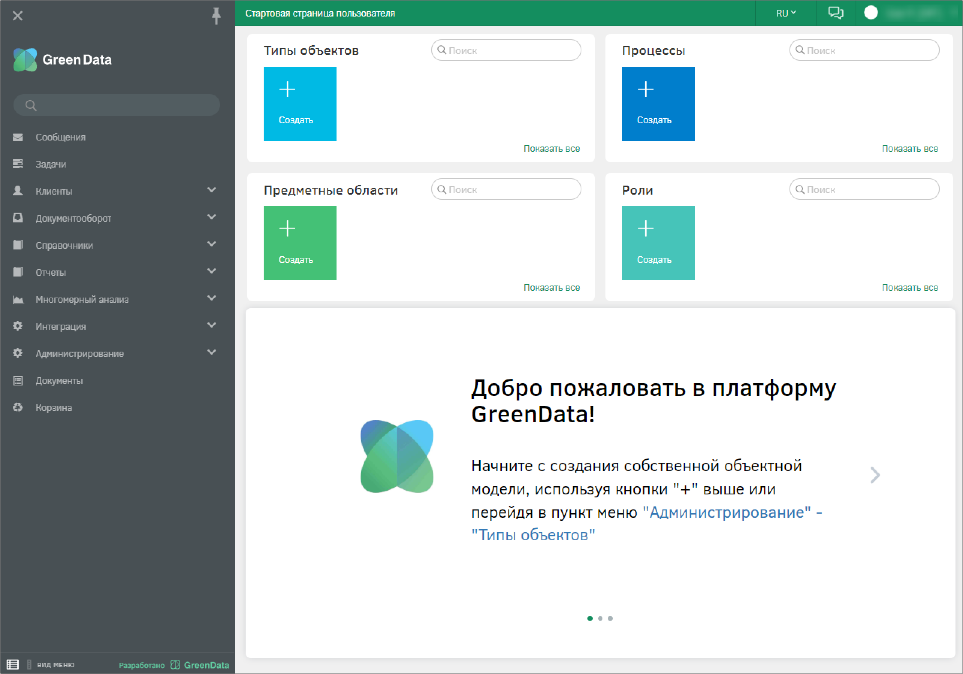The height and width of the screenshot is (674, 963).
Task: Create a new object type tile
Action: click(300, 104)
